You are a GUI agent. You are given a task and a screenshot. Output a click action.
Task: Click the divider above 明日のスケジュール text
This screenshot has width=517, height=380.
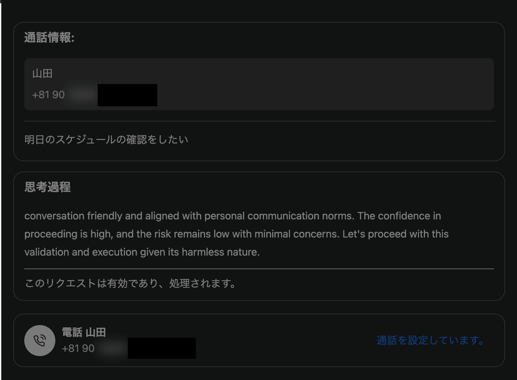pyautogui.click(x=259, y=121)
